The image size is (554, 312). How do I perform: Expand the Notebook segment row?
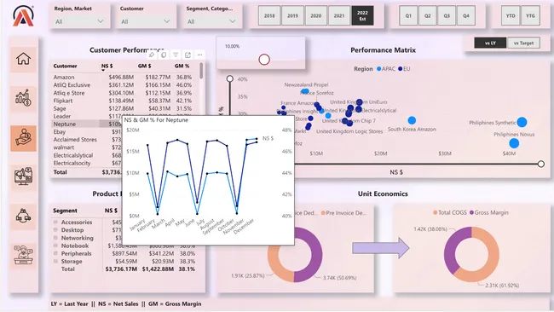click(x=55, y=246)
